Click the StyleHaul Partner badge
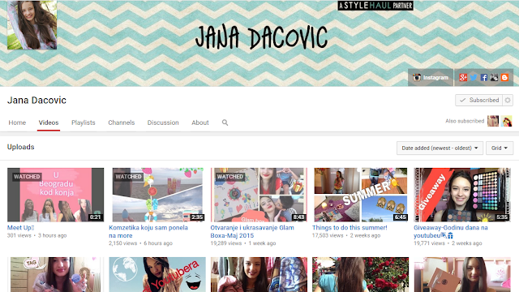The height and width of the screenshot is (292, 519). (x=375, y=6)
